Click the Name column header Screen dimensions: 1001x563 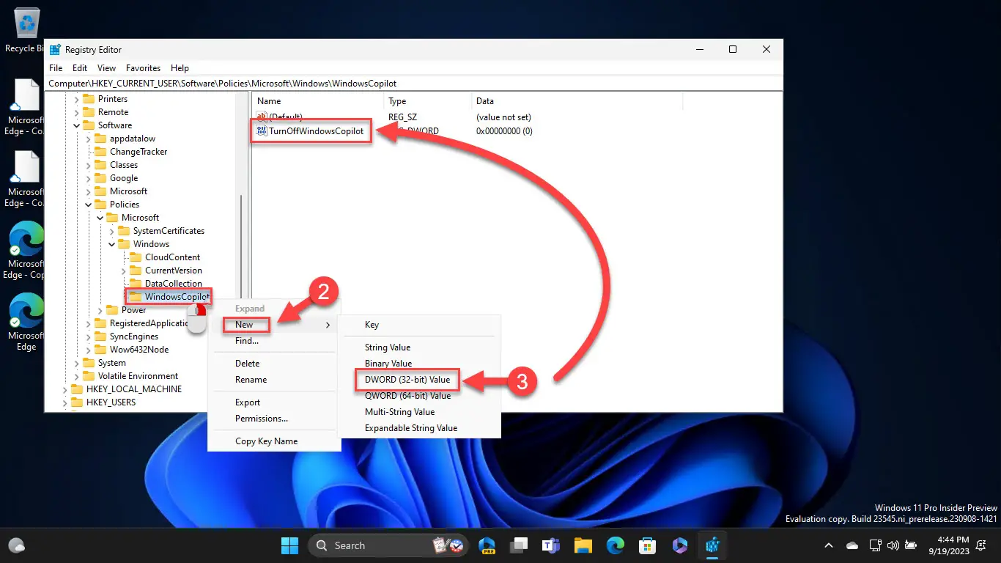317,101
